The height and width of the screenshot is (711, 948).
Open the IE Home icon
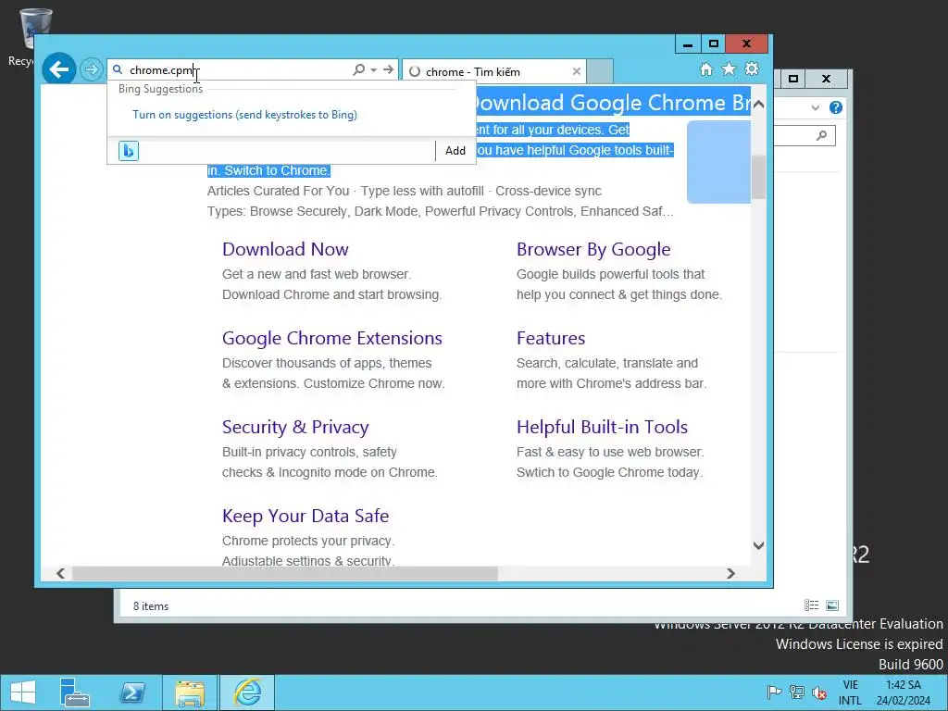[706, 69]
